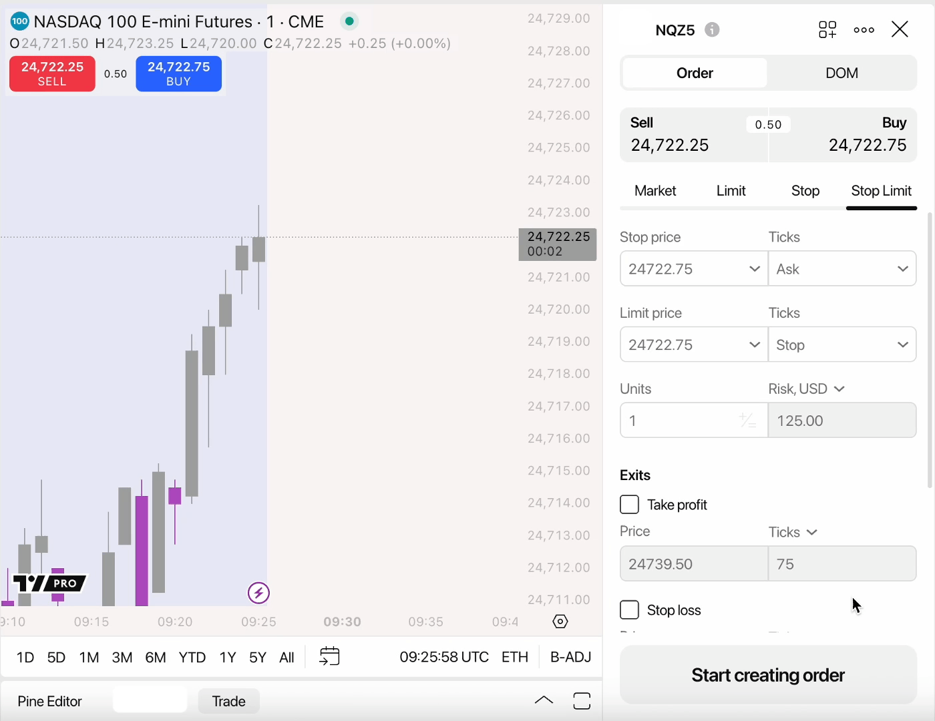Enable the Stop loss checkbox
Screen dimensions: 935x721
pyautogui.click(x=629, y=610)
